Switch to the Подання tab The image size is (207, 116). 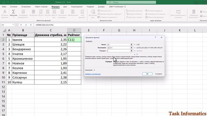coord(91,6)
